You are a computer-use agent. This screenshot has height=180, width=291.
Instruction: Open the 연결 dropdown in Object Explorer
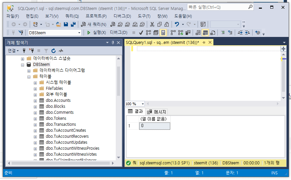click(13, 51)
